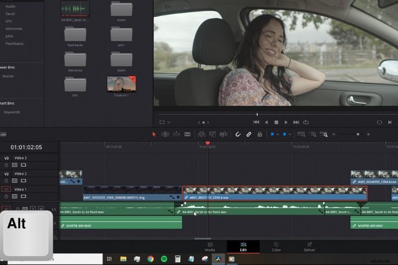Zoom in timeline with plus button
This screenshot has height=265, width=398.
pyautogui.click(x=368, y=134)
